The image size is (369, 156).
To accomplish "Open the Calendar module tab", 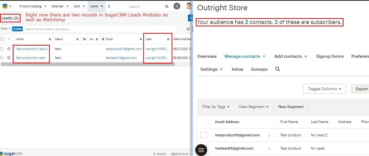I will [57, 6].
